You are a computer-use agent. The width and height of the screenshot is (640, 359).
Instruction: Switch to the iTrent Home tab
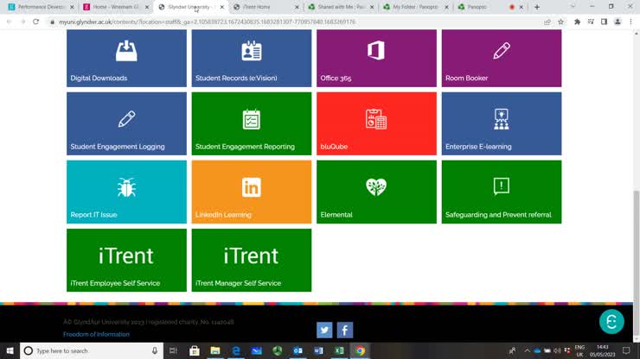coord(266,7)
